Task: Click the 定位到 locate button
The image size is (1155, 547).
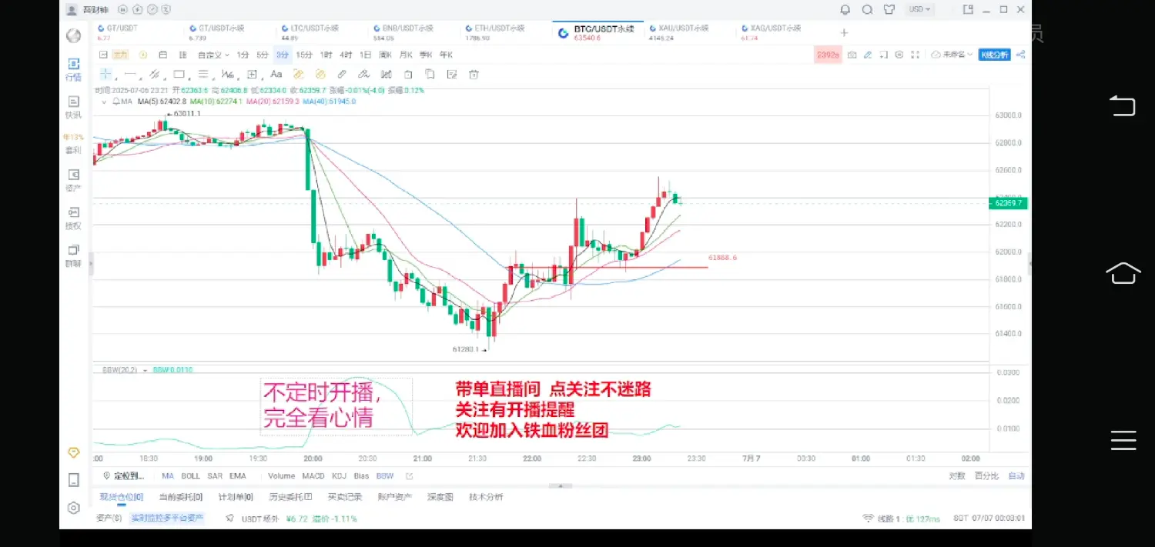Action: [124, 476]
